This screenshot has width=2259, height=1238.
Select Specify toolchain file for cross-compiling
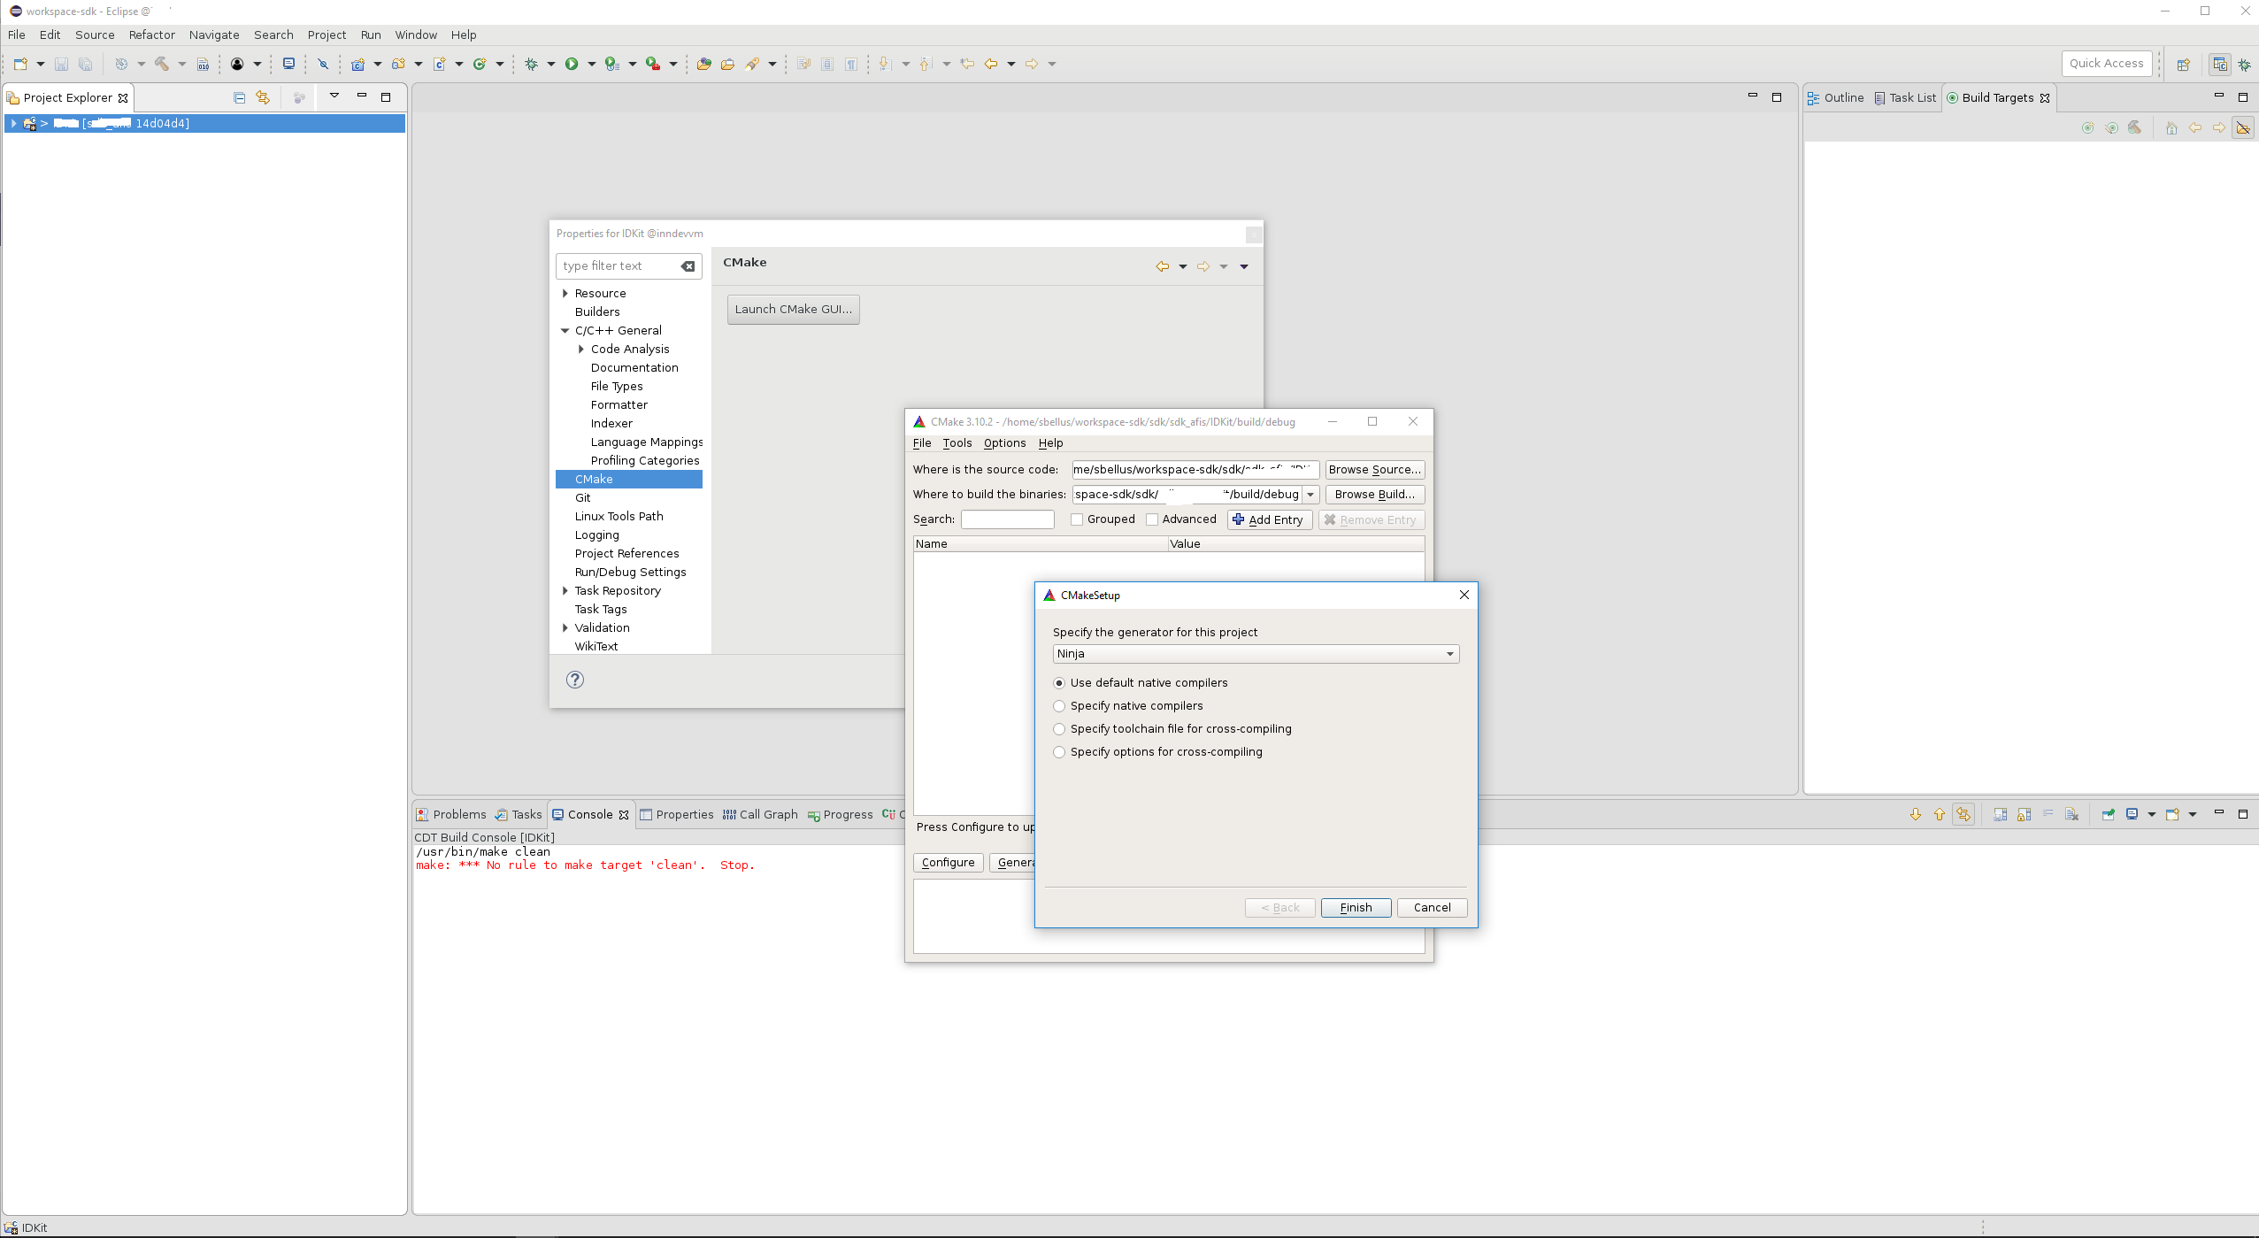coord(1059,729)
